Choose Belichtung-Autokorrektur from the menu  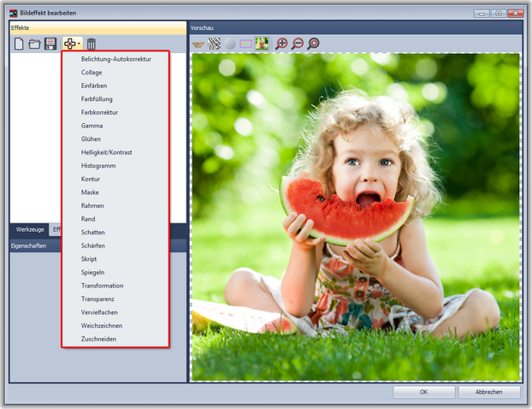(x=115, y=59)
